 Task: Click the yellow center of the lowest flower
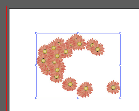(x=86, y=88)
